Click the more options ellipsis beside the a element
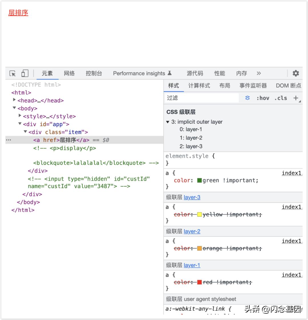Viewport: 308px width, 320px height. coord(9,140)
